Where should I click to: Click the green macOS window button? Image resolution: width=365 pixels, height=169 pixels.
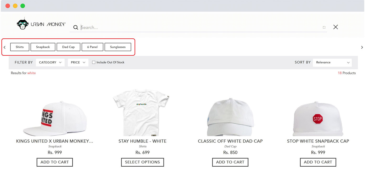point(23,6)
